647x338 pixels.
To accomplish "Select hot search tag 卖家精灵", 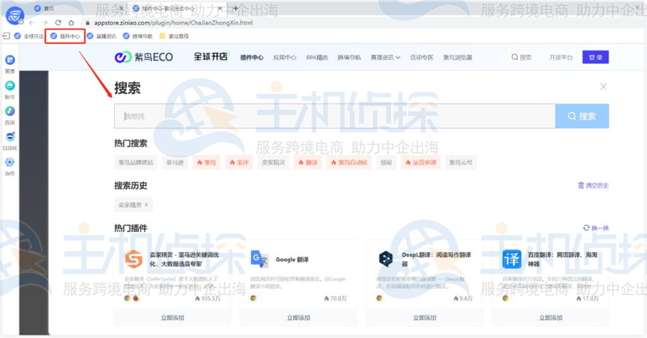I will [274, 162].
